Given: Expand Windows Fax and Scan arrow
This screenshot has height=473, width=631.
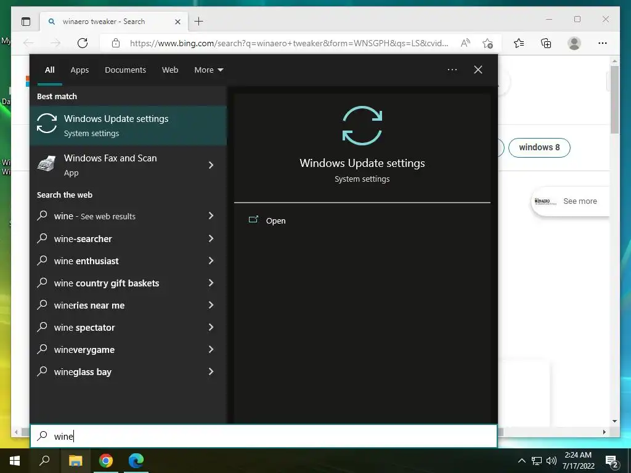Looking at the screenshot, I should tap(211, 165).
